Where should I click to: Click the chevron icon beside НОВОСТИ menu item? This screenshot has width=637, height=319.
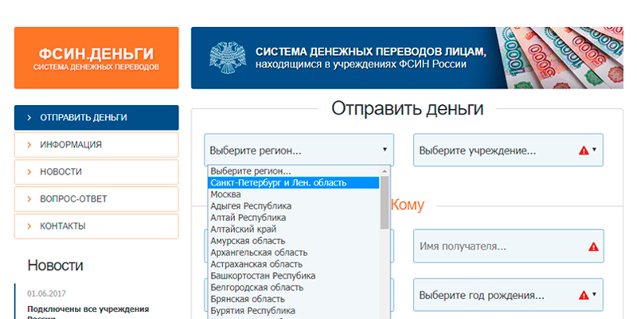[29, 172]
